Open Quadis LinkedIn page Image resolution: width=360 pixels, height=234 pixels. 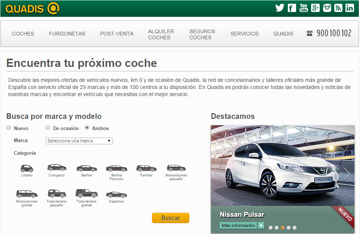tap(350, 8)
